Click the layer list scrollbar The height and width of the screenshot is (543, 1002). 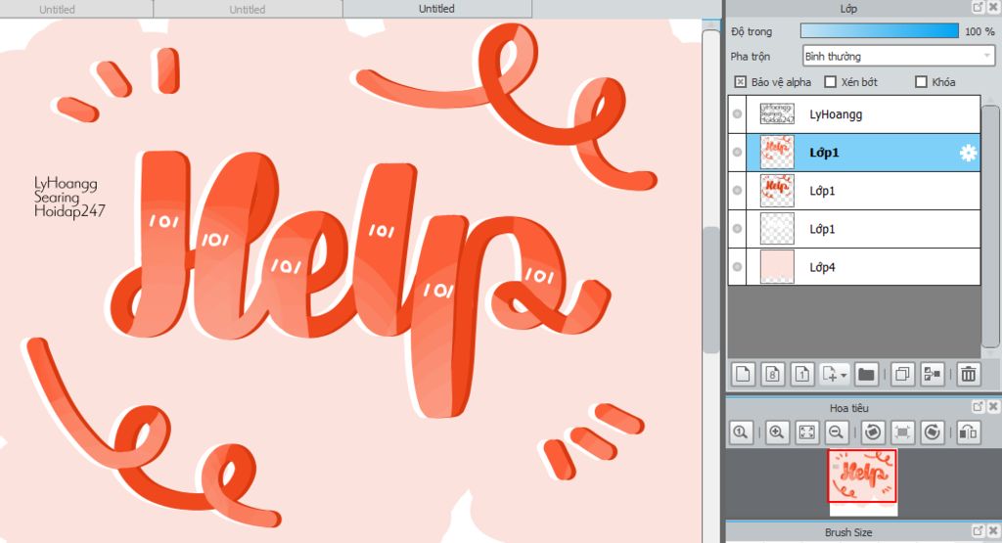(x=990, y=227)
